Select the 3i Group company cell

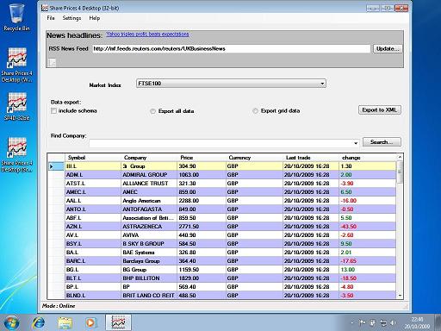point(149,166)
